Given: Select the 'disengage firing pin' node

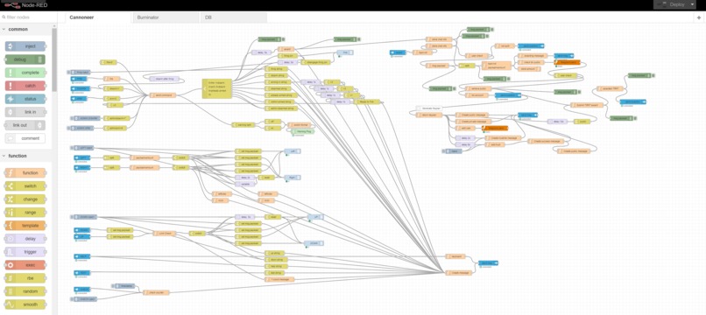Looking at the screenshot, I should coord(315,62).
